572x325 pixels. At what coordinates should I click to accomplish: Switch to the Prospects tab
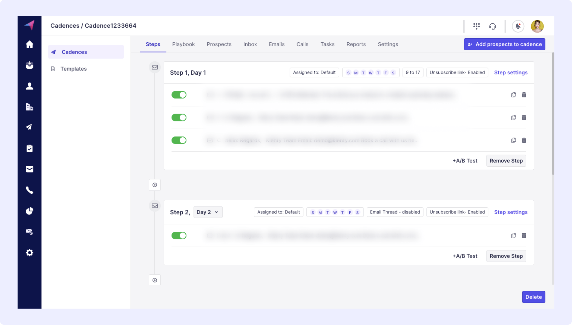[219, 44]
